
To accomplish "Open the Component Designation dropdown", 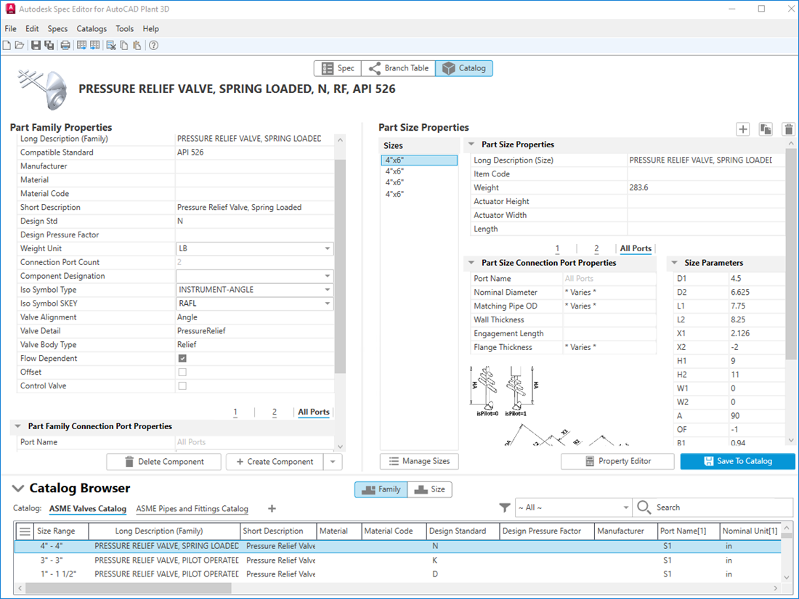I will click(x=327, y=276).
